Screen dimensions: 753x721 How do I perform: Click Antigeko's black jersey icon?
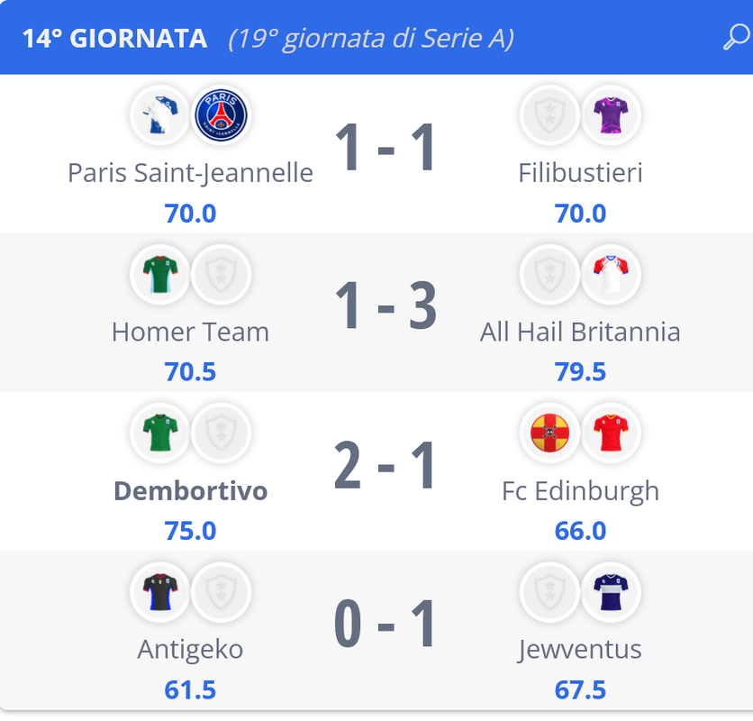click(x=160, y=592)
